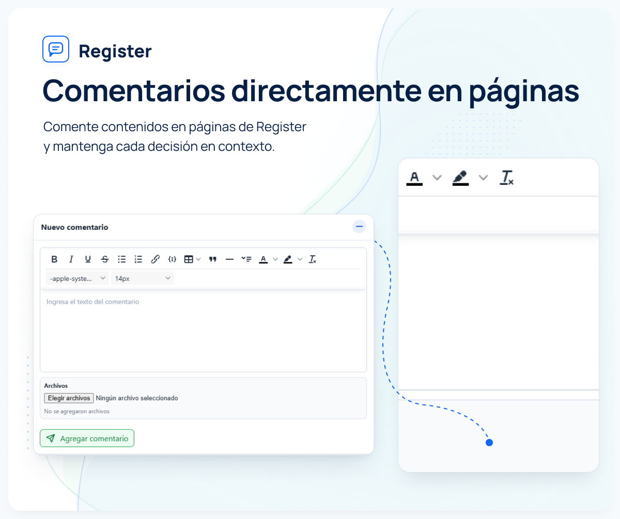Screen dimensions: 620x519
Task: Click text color icon in enlarged toolbar
Action: [x=414, y=178]
